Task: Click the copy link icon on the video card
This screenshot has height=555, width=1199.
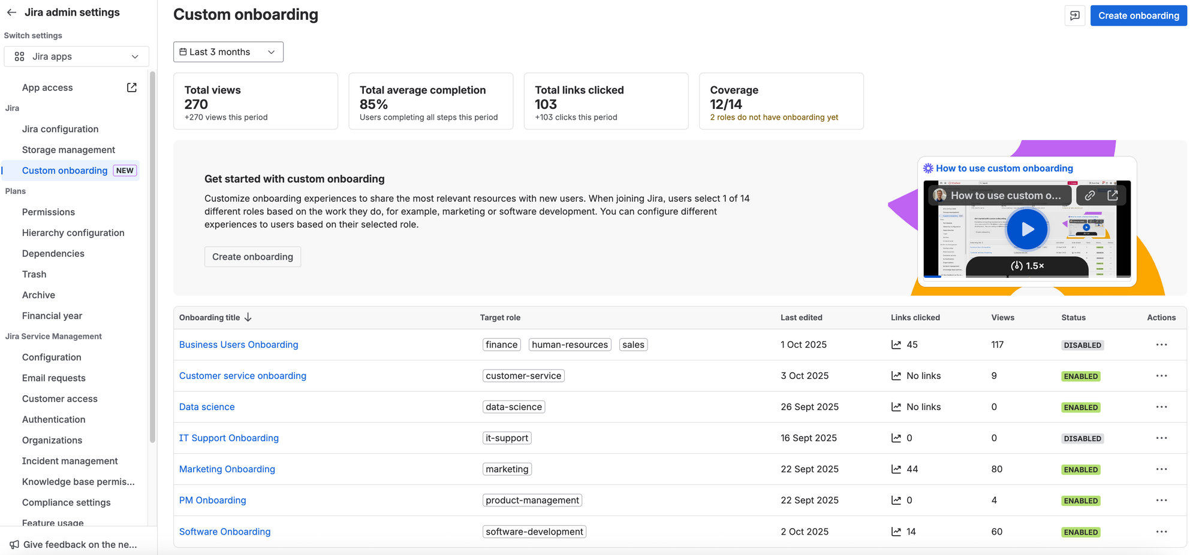Action: coord(1090,195)
